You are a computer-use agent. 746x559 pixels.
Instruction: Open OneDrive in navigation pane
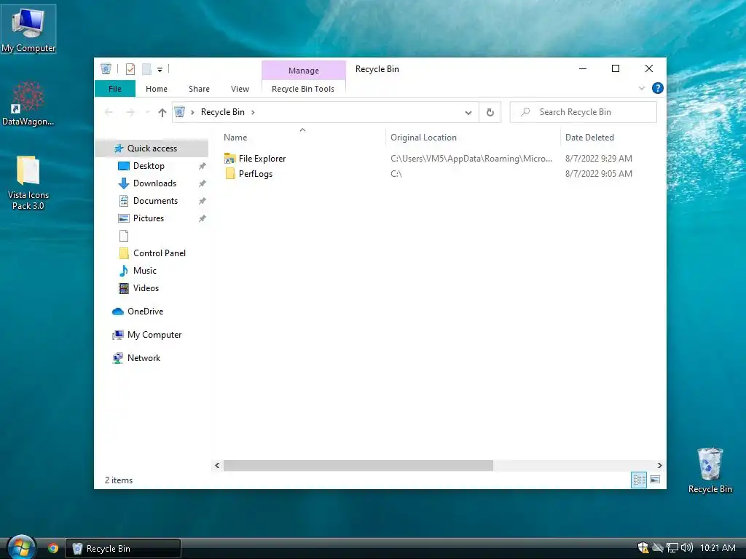click(145, 312)
